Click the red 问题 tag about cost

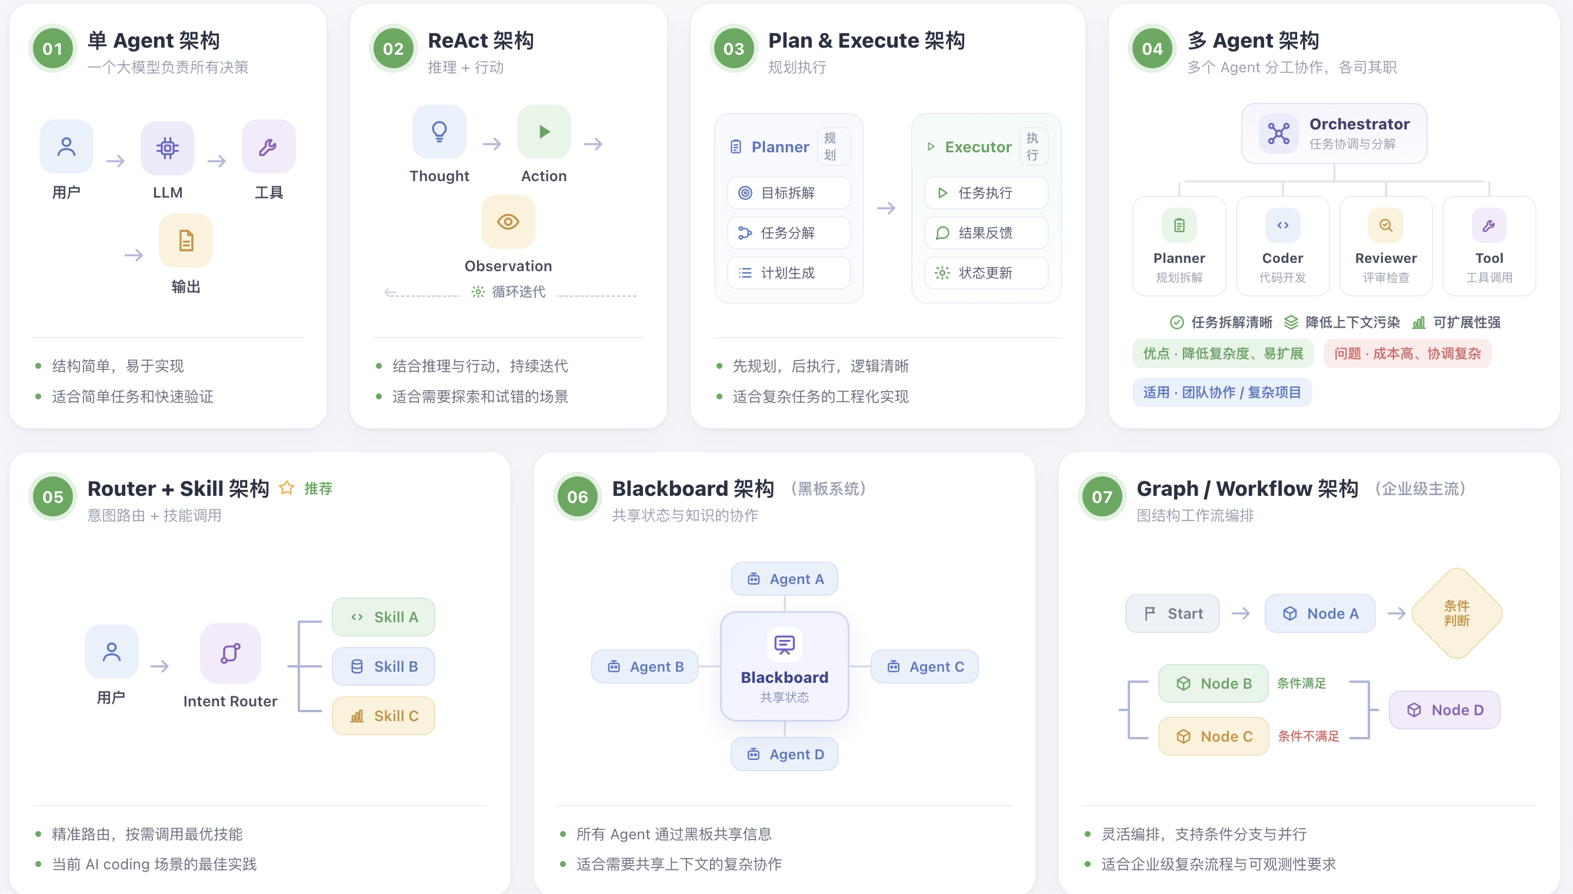[x=1407, y=353]
